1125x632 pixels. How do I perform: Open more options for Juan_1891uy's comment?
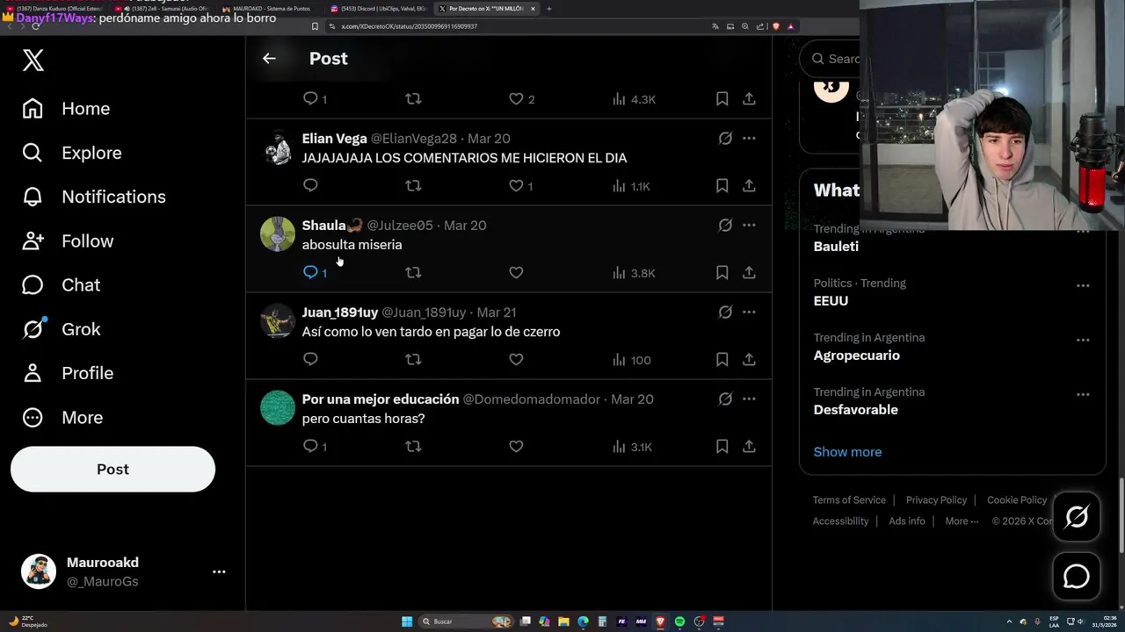749,312
